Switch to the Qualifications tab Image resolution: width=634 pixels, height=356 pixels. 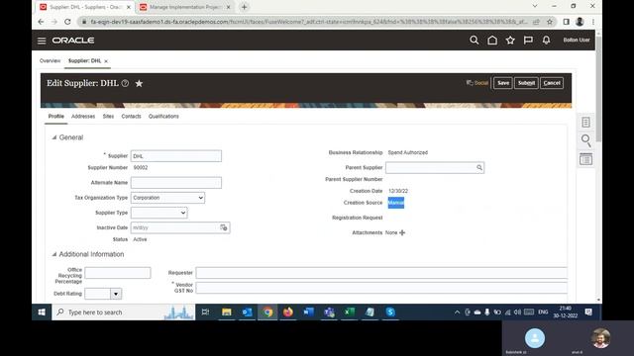tap(163, 117)
